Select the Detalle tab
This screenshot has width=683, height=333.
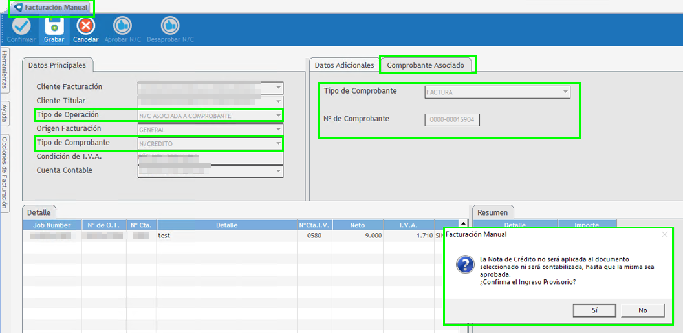tap(39, 212)
